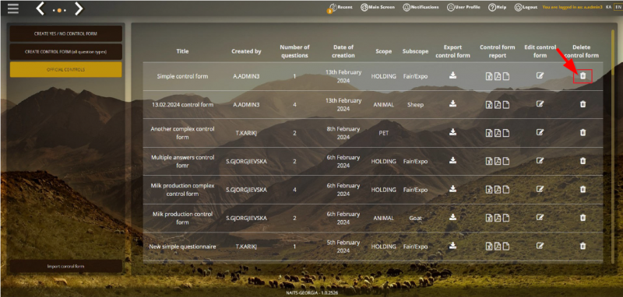The height and width of the screenshot is (297, 623).
Task: Export New simple questionnaire
Action: point(452,246)
